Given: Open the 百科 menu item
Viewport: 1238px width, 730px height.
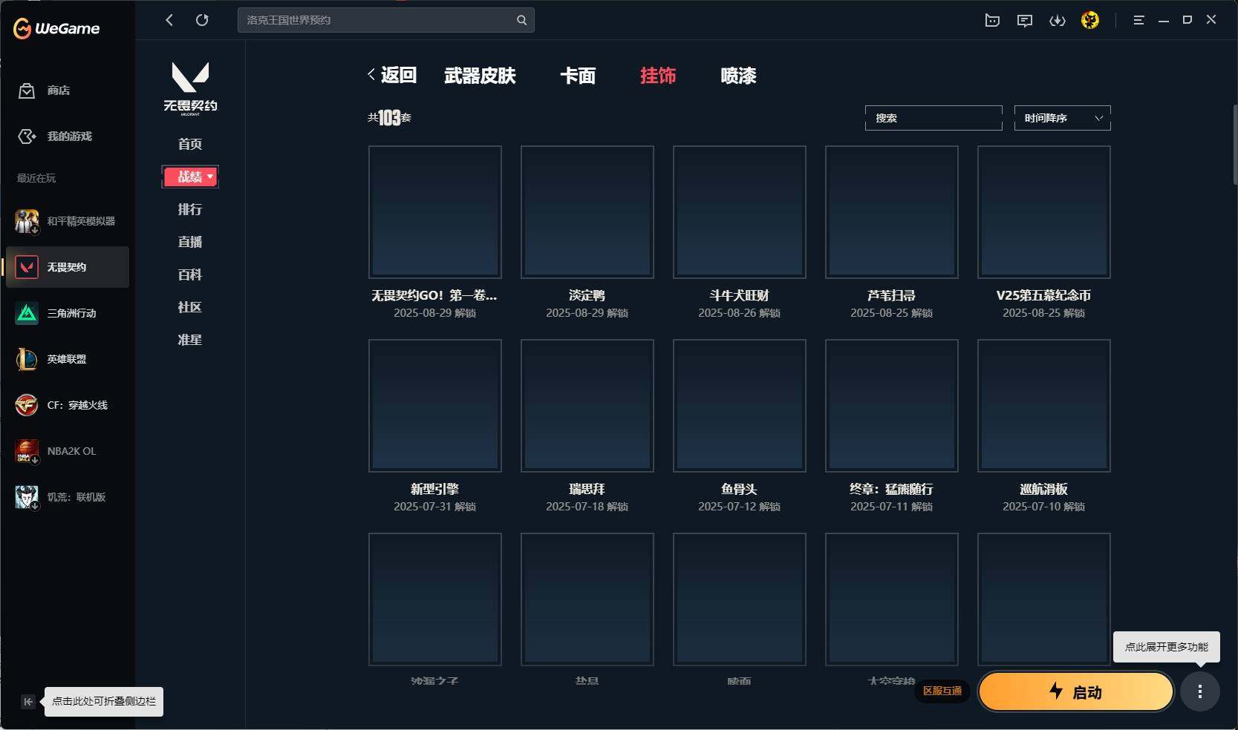Looking at the screenshot, I should (190, 274).
